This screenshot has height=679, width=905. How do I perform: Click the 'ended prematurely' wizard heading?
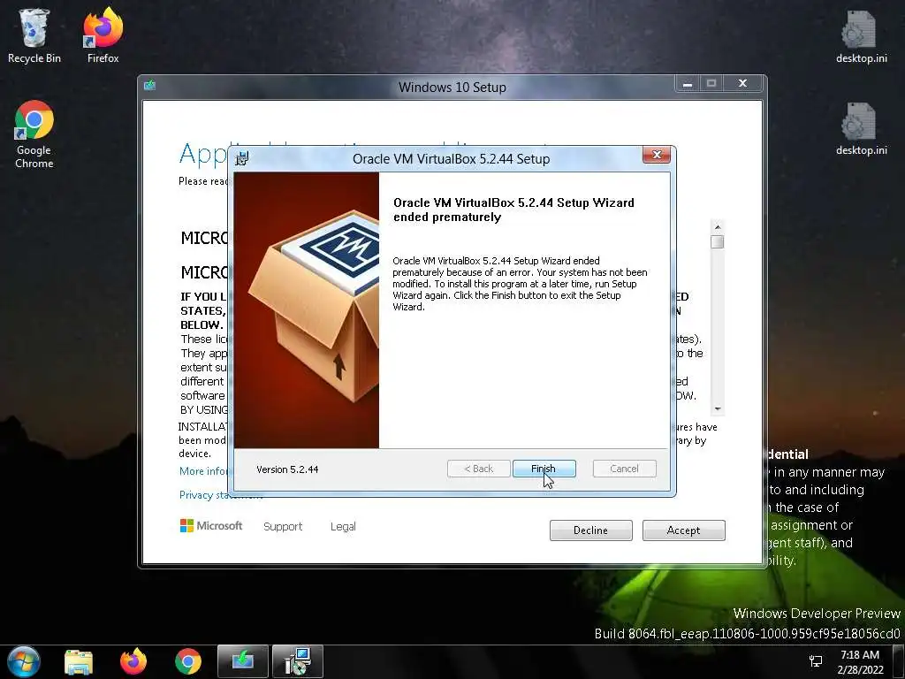[513, 210]
